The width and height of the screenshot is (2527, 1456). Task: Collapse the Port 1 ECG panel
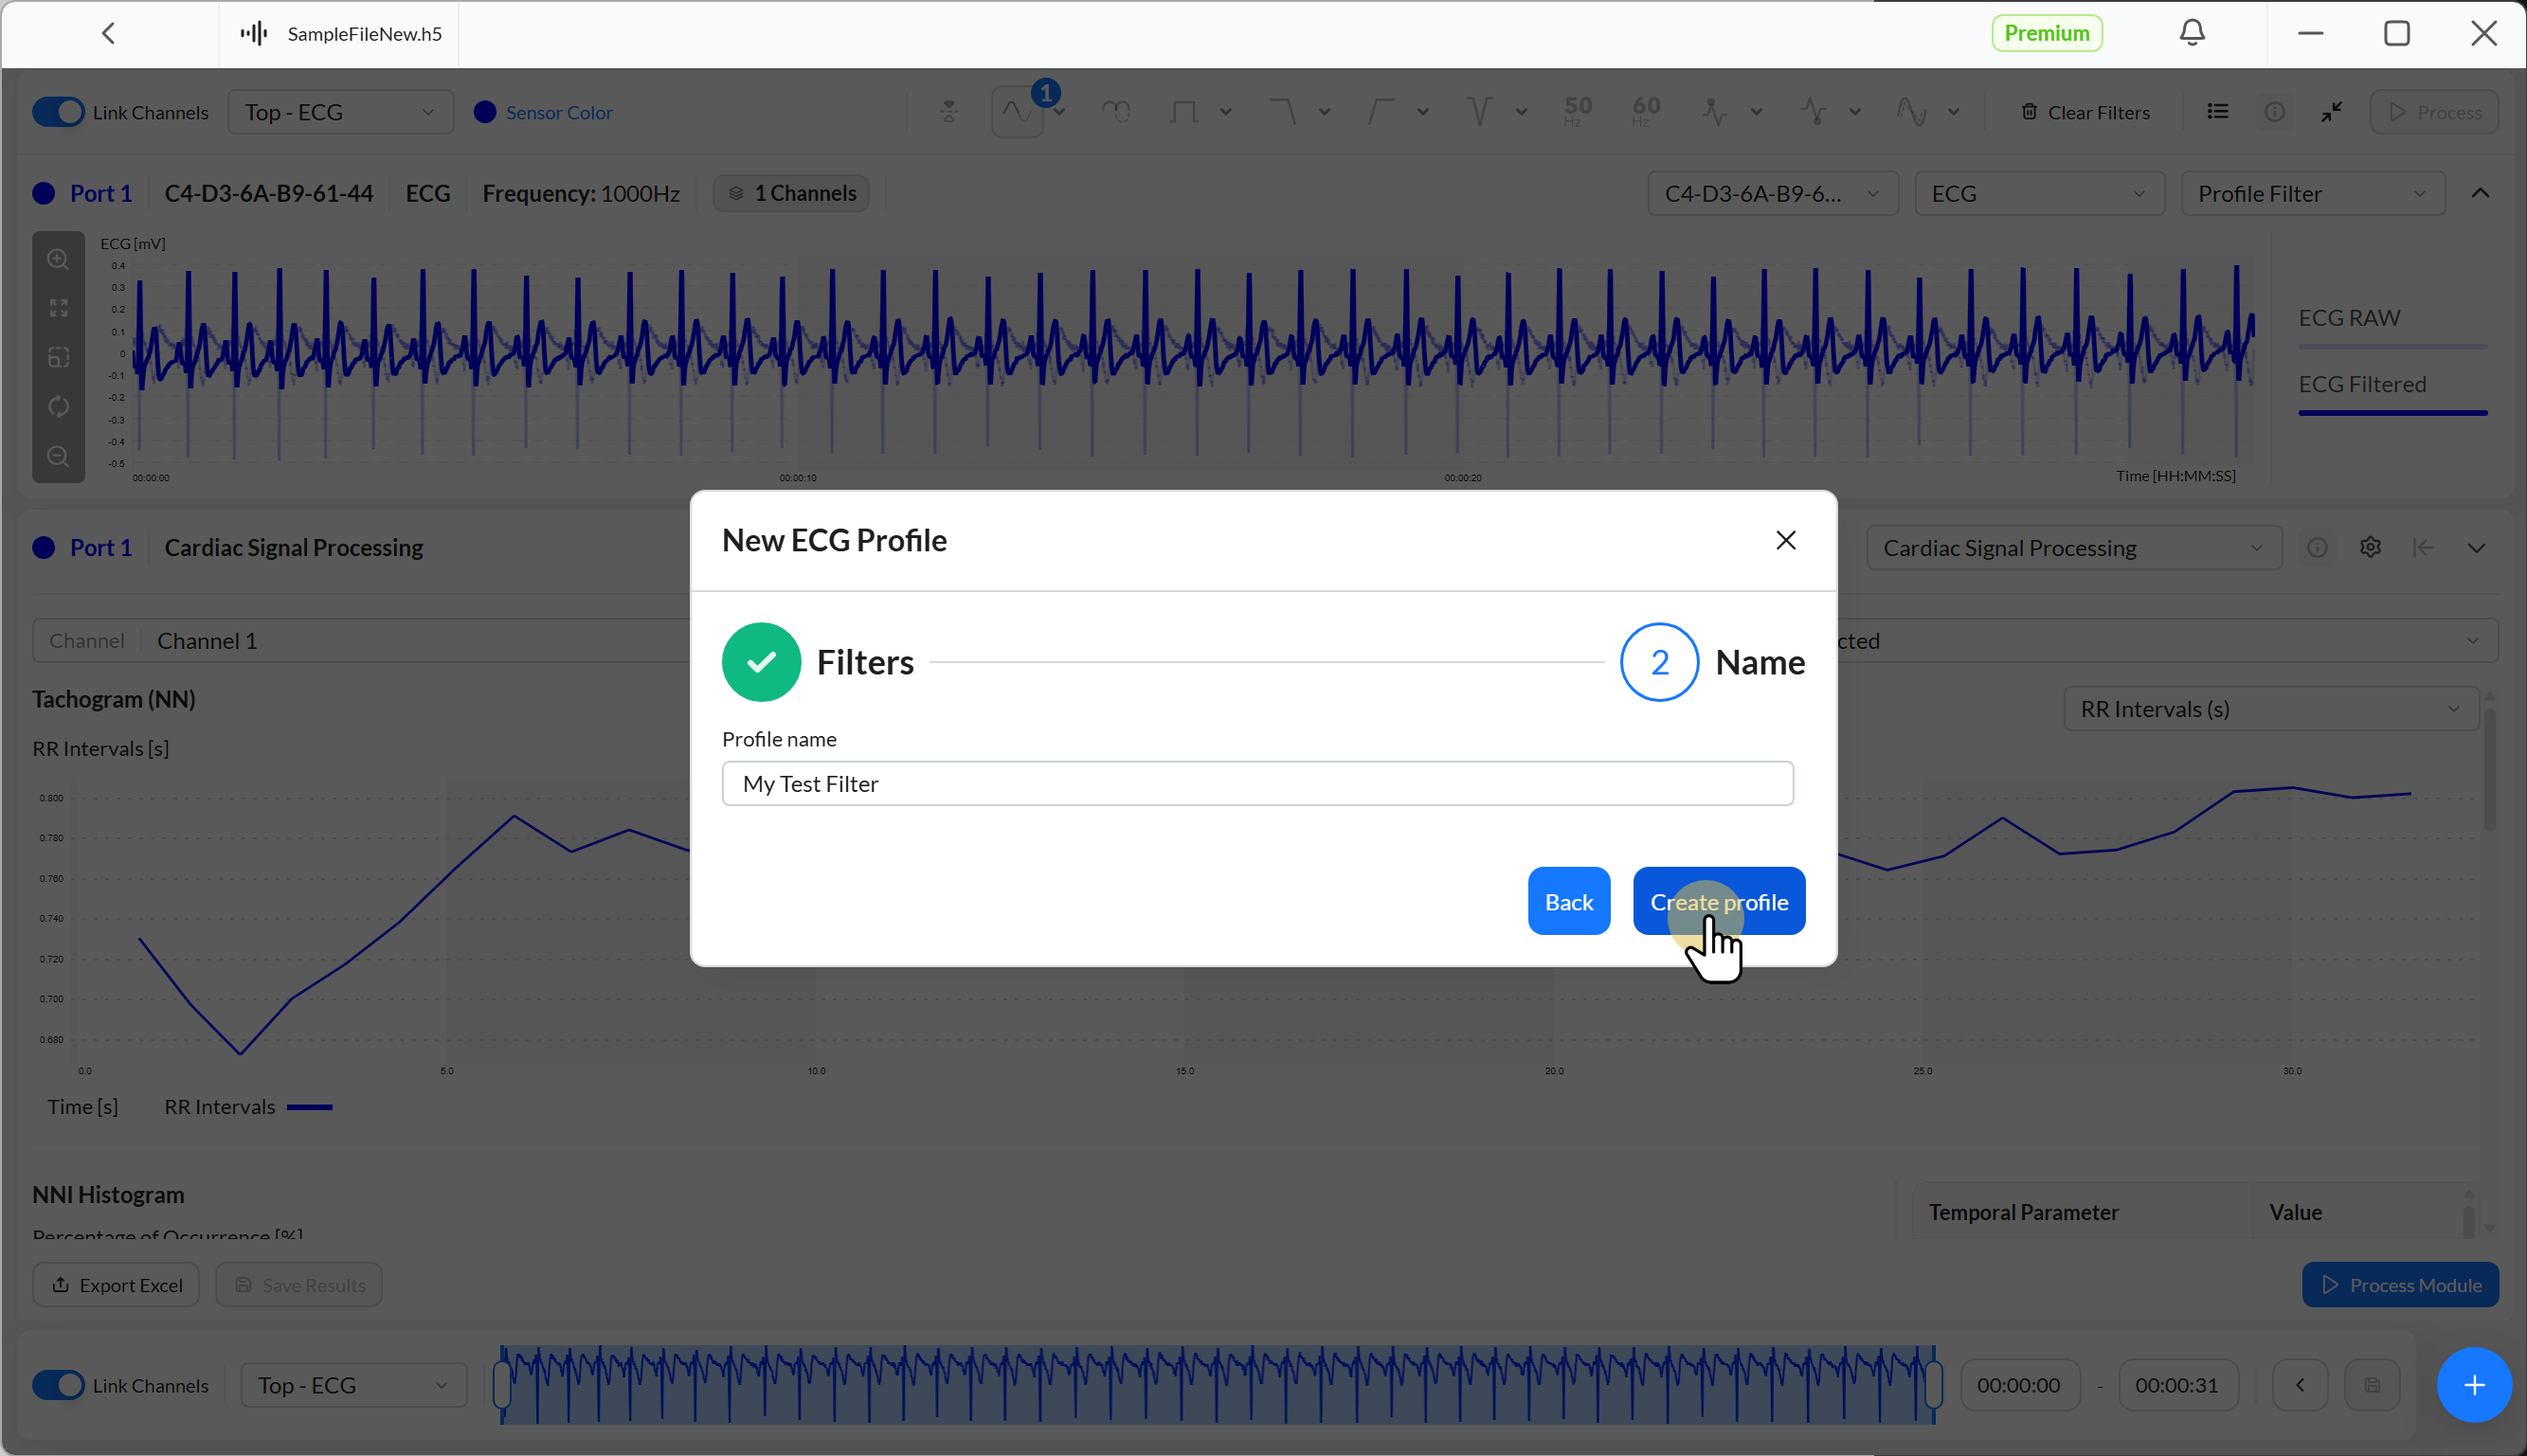click(x=2480, y=193)
